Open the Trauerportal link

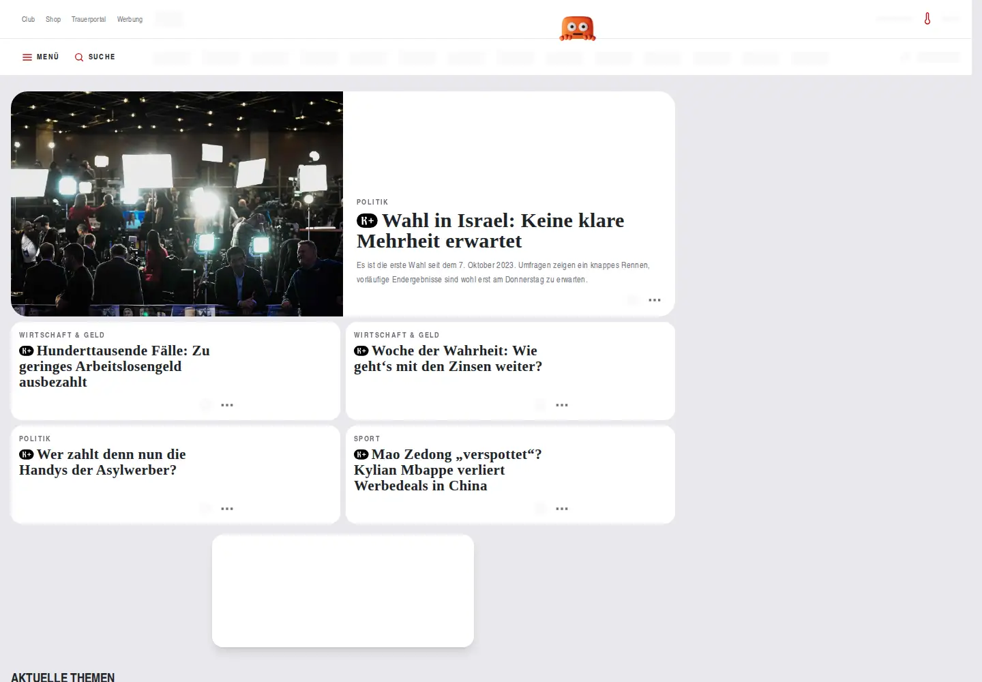pos(89,19)
